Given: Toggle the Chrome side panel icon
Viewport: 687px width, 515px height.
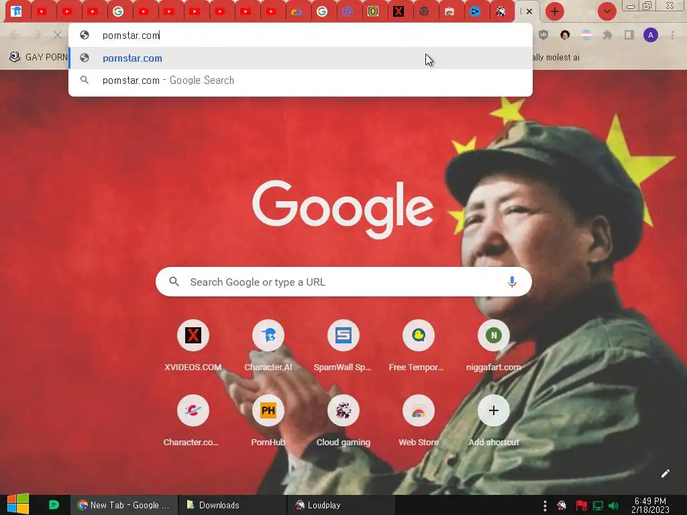Looking at the screenshot, I should (629, 35).
